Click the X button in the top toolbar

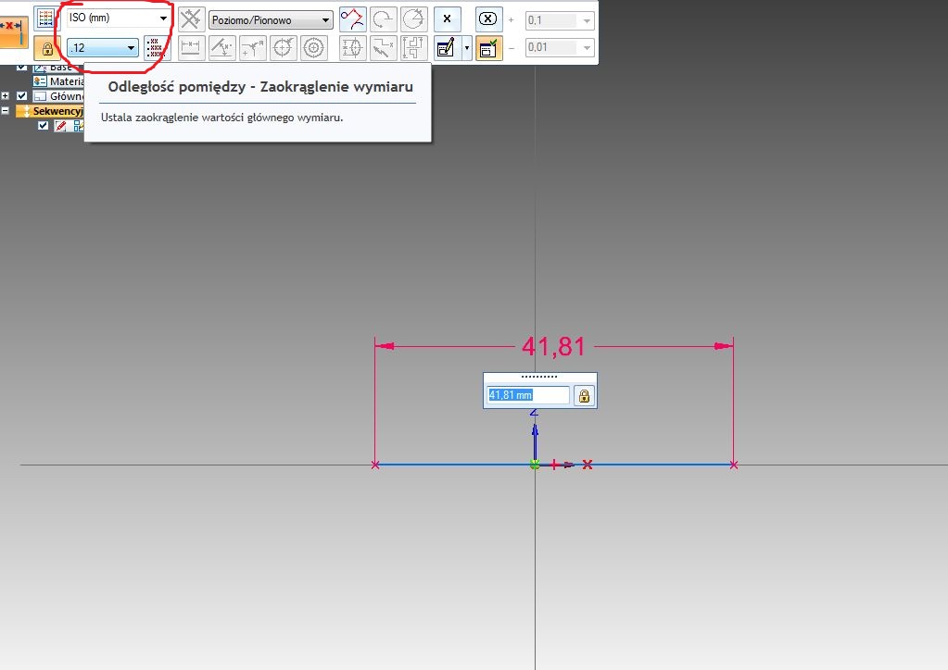point(447,19)
